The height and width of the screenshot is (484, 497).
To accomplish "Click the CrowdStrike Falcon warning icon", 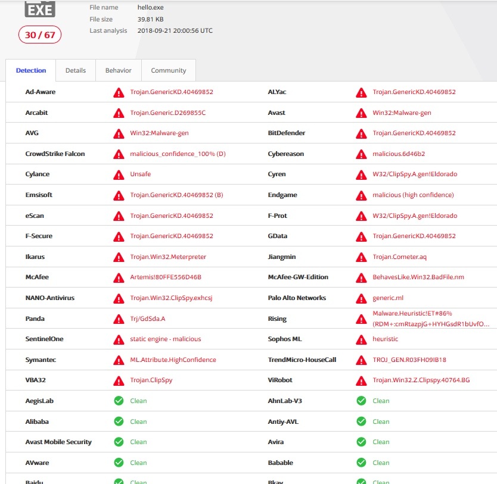I will coord(119,154).
